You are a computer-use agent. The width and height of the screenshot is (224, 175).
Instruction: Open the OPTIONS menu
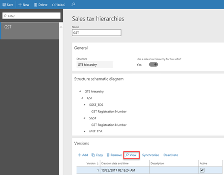(x=59, y=5)
